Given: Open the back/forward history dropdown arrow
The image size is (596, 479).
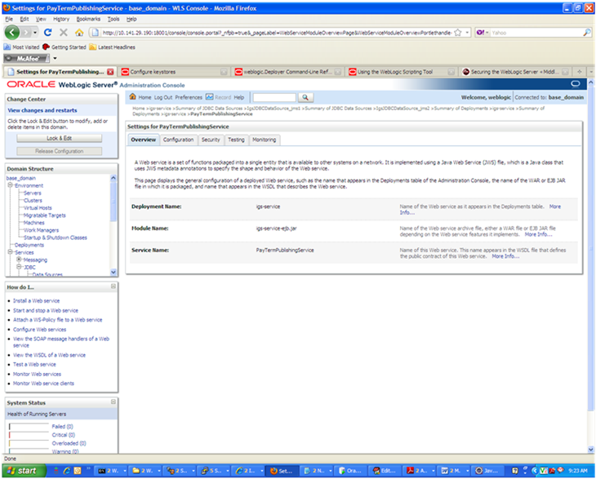Looking at the screenshot, I should [x=35, y=33].
